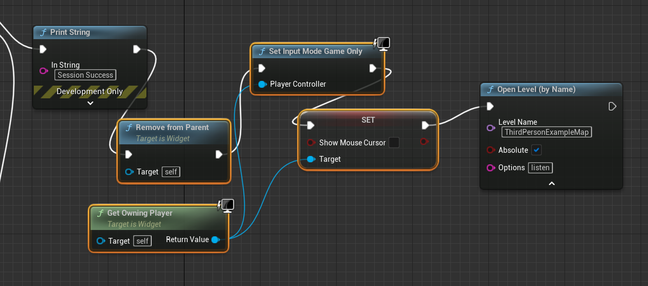Expand Print String advanced options chevron
Image resolution: width=648 pixels, height=286 pixels.
[x=90, y=103]
